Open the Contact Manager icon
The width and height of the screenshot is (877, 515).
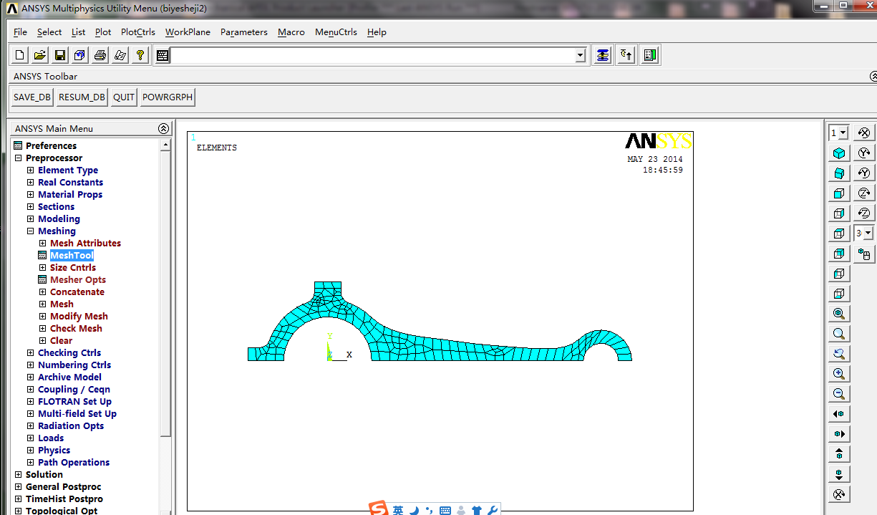[x=650, y=55]
